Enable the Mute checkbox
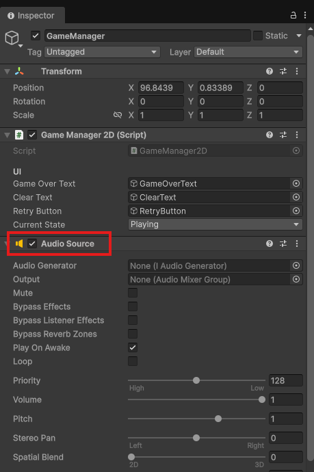The image size is (314, 472). click(x=133, y=293)
